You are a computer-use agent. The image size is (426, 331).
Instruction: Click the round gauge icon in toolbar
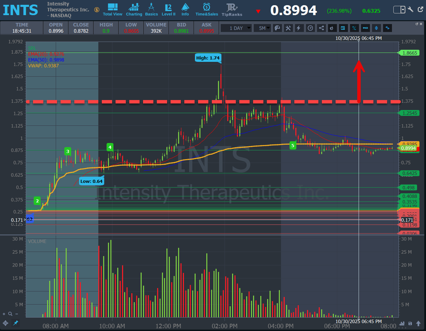[x=310, y=28]
